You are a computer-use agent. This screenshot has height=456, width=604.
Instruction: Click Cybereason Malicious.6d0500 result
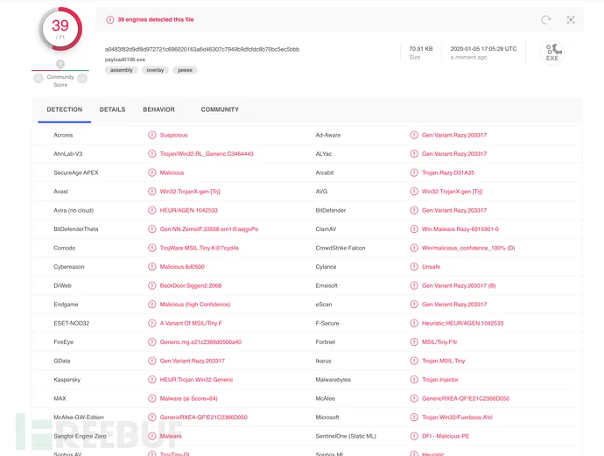pyautogui.click(x=182, y=267)
